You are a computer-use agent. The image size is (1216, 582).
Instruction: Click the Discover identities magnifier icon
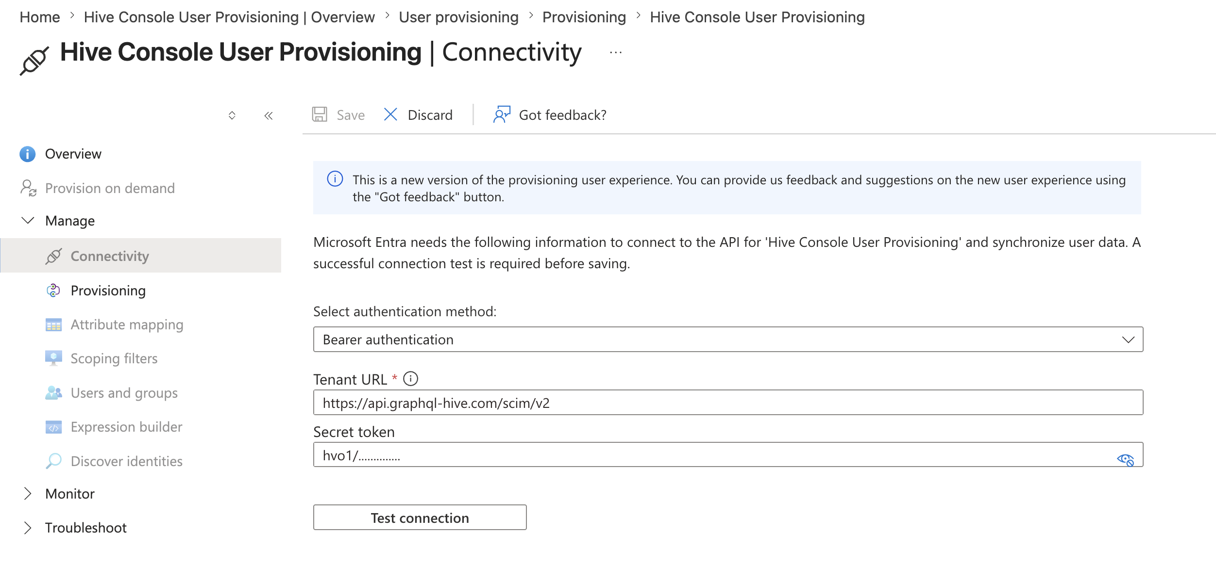tap(53, 461)
